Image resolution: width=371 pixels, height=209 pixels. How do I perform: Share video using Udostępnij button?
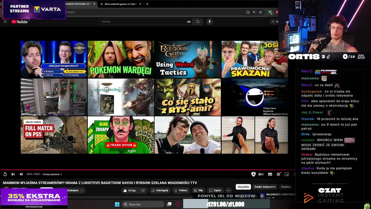pos(160,190)
